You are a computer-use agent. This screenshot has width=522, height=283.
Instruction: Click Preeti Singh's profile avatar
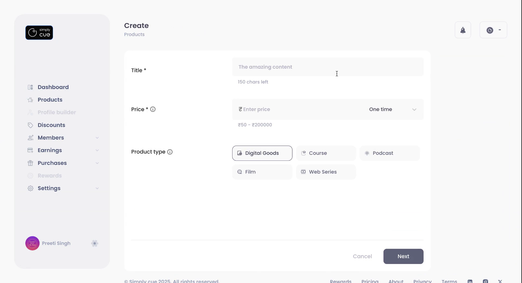pyautogui.click(x=32, y=243)
